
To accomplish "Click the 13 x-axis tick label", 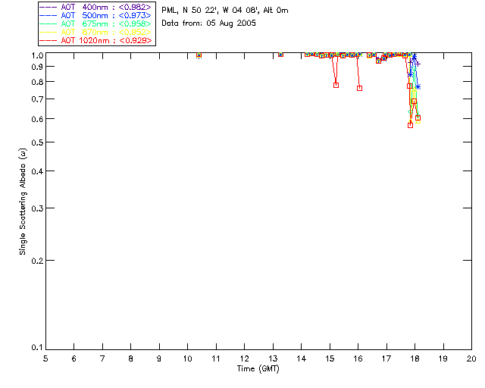I will [x=273, y=358].
